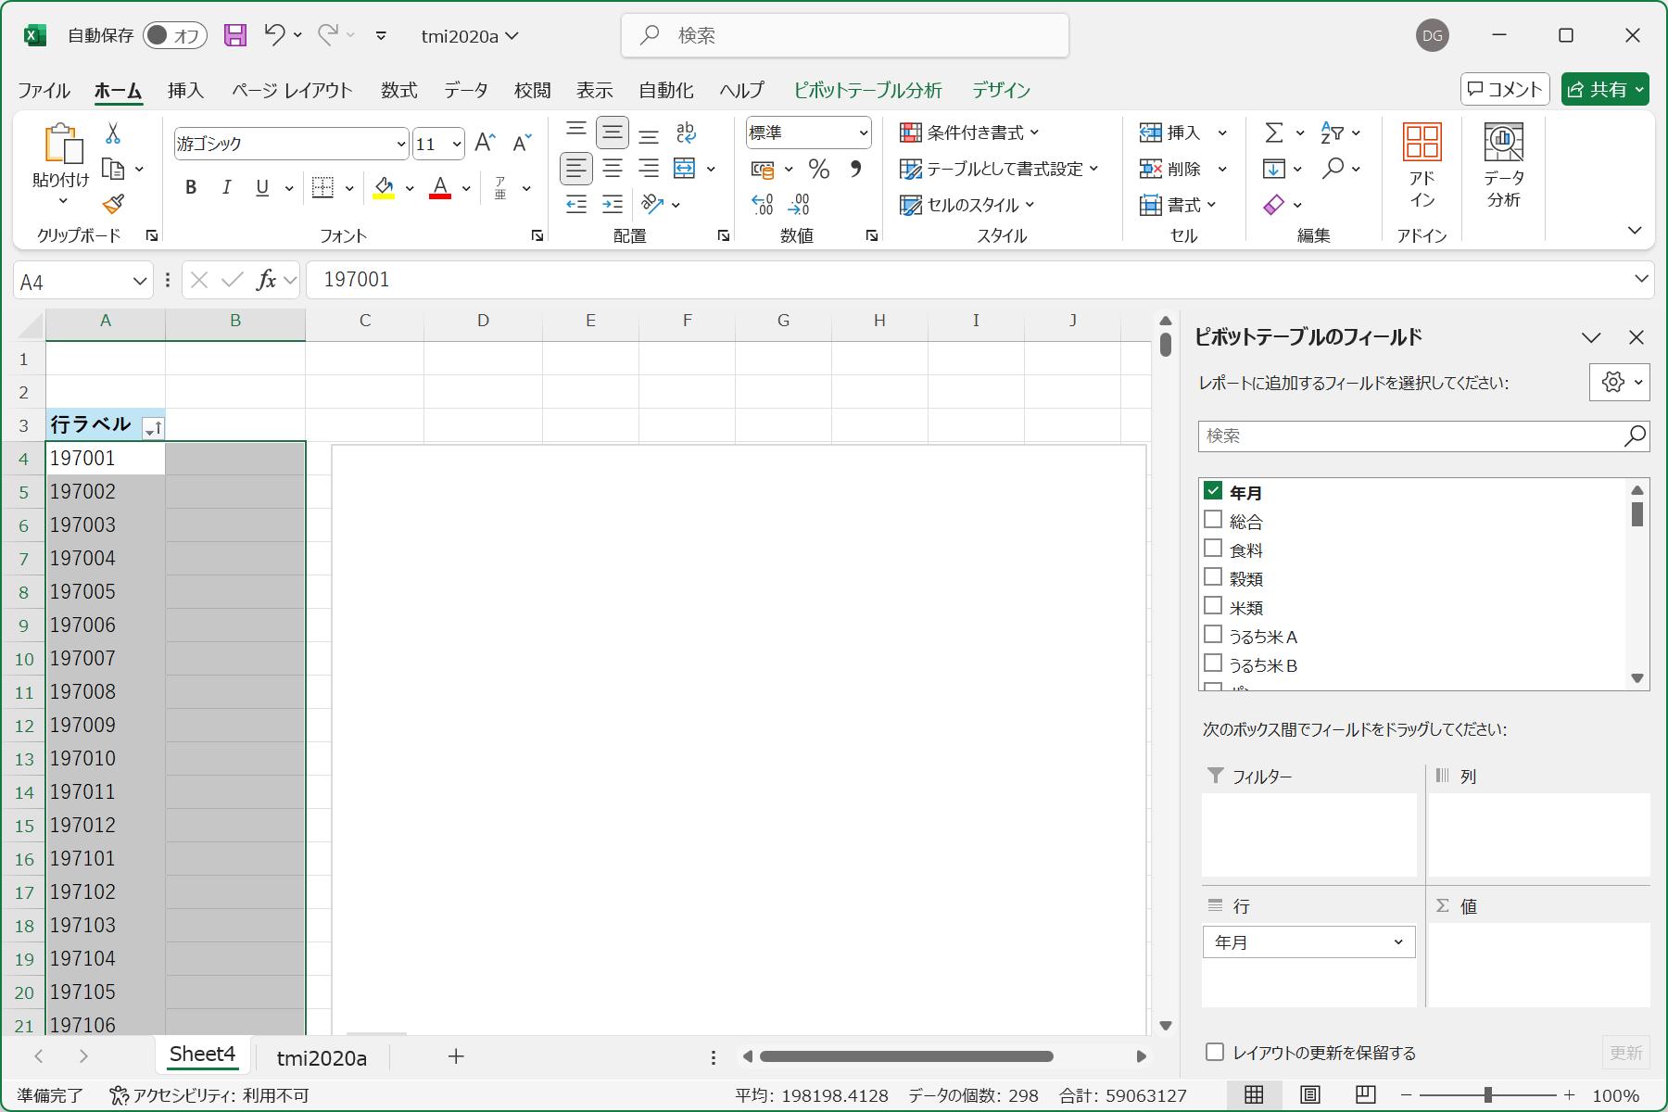Check the 米類 field checkbox
1668x1112 pixels.
[x=1213, y=605]
